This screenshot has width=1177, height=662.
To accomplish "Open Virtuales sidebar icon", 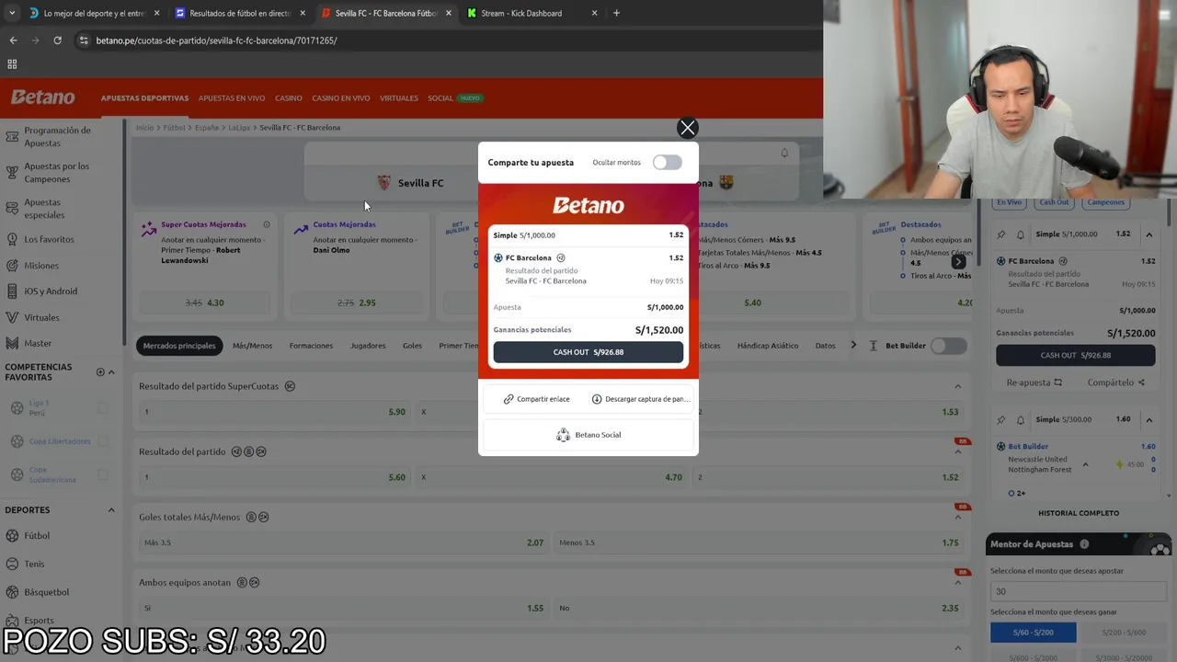I will 12,317.
